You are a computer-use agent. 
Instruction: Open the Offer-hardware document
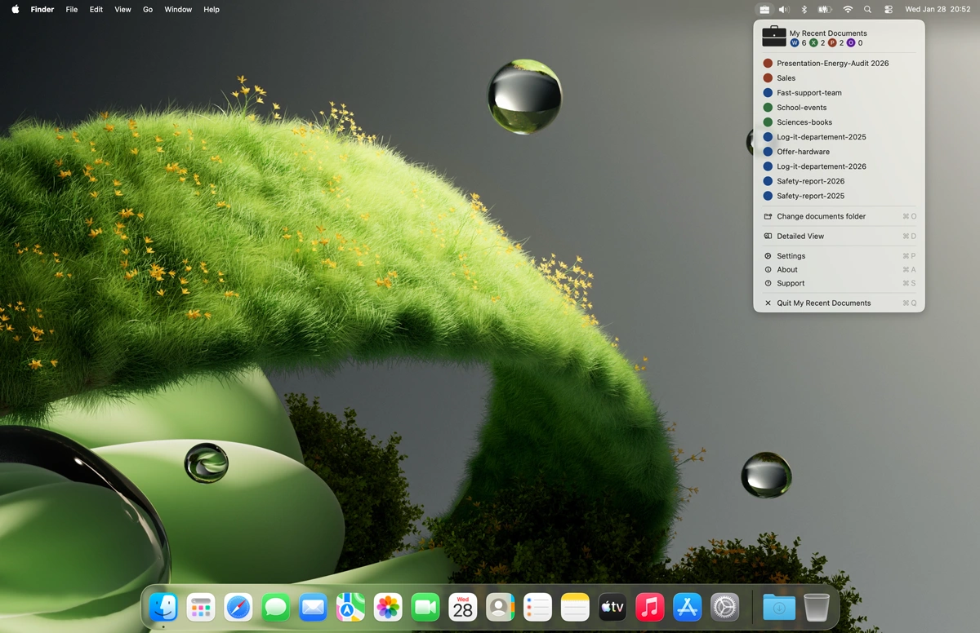804,151
